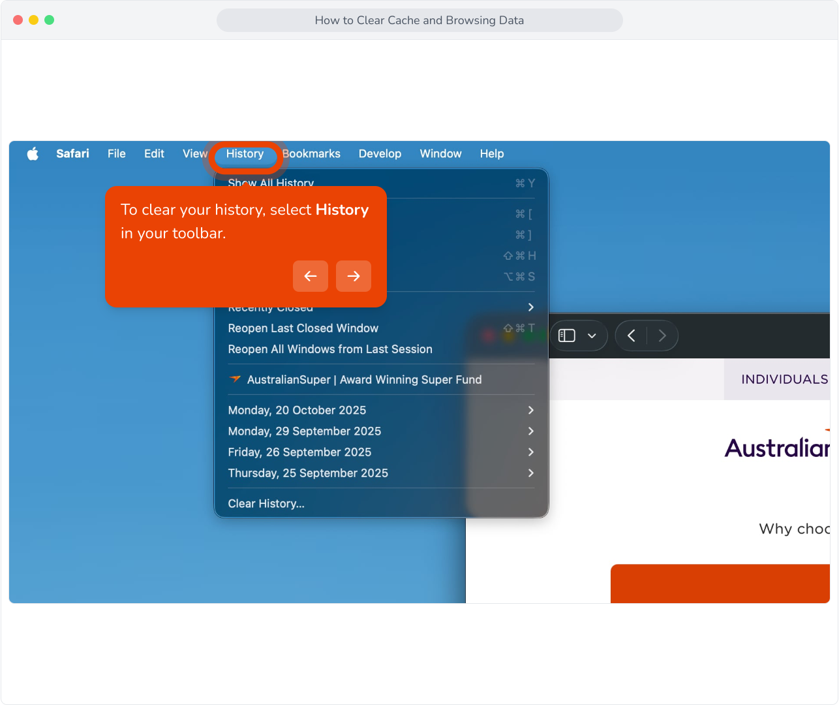Open the History menu
Screen dimensions: 839x705
245,154
